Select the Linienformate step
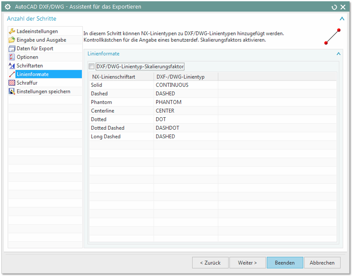Screen dimensions: 353x277 33,74
